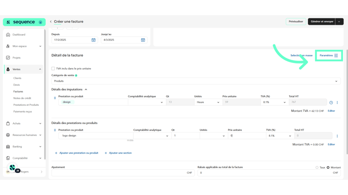Click the Banking sidebar icon

click(8, 147)
